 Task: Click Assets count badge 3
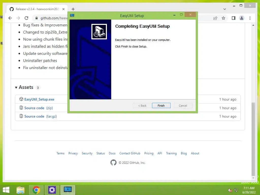point(38,88)
